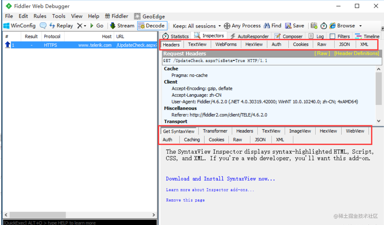Open Find with binoculars icon
Image resolution: width=384 pixels, height=225 pixels.
[x=267, y=26]
